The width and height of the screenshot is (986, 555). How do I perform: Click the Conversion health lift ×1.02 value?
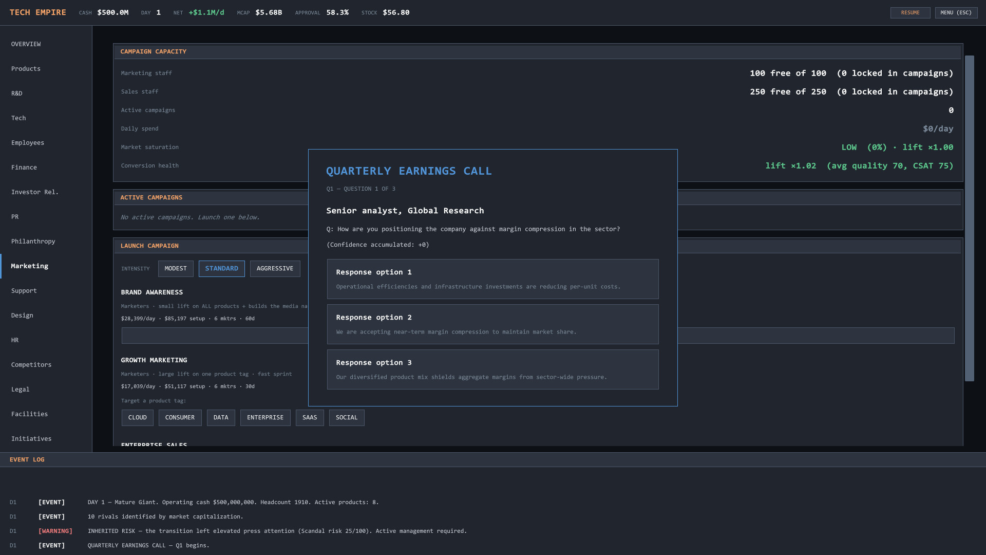(x=859, y=166)
